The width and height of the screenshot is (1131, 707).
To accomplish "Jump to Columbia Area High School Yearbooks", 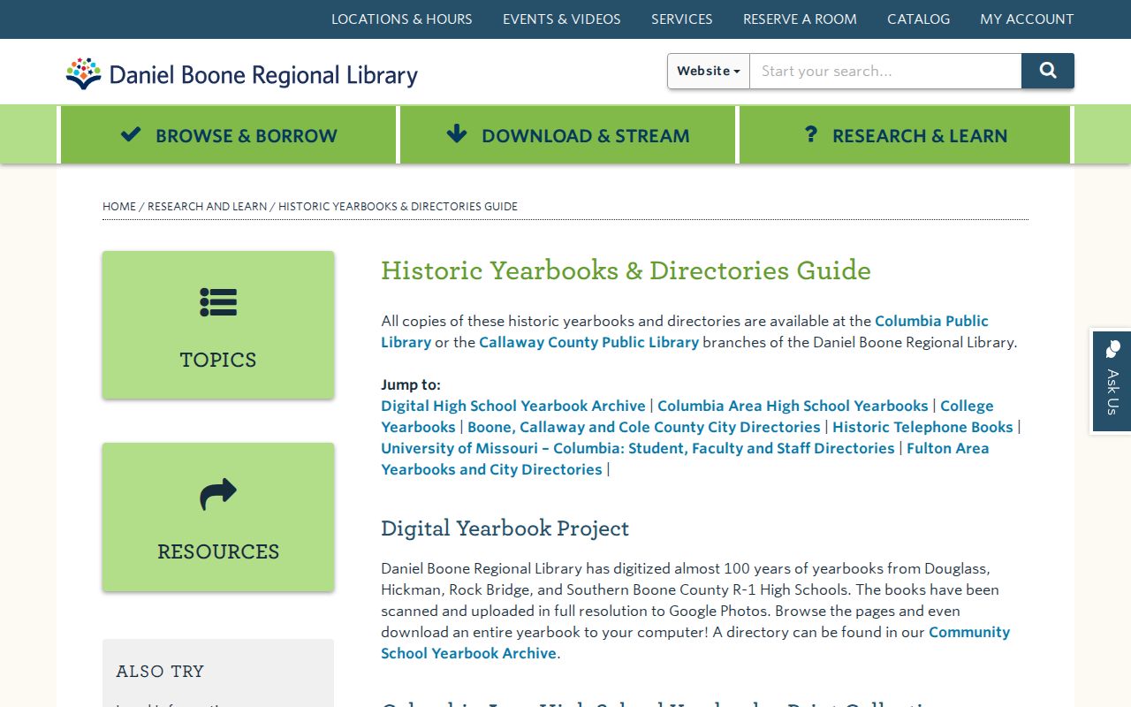I will [x=793, y=406].
